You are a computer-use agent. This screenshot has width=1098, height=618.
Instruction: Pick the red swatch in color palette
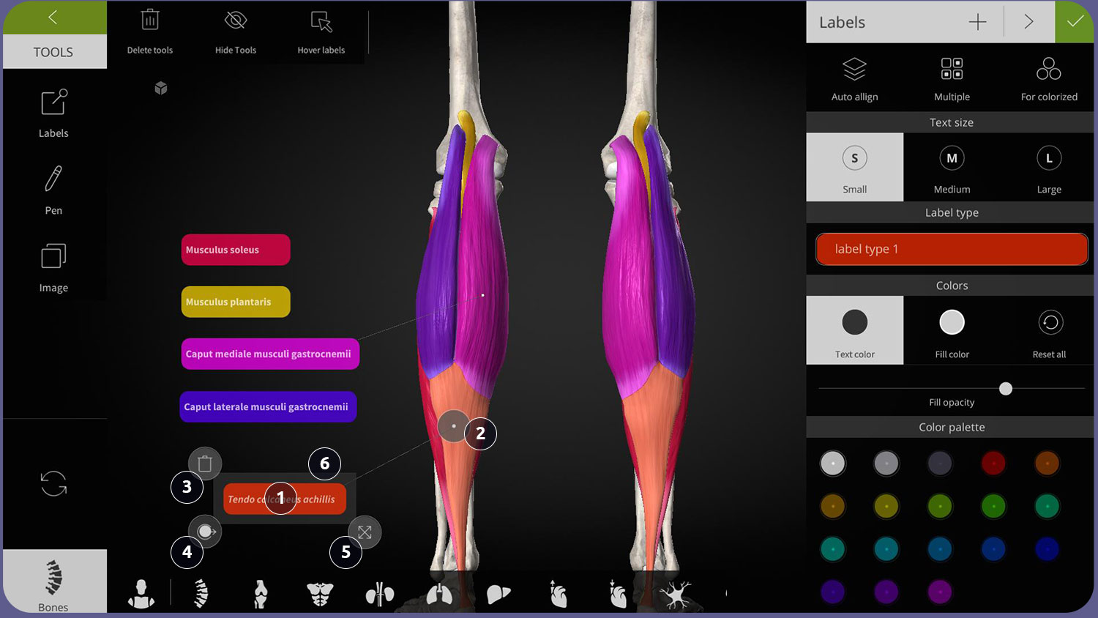tap(993, 463)
